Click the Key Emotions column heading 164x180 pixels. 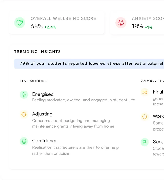point(33,81)
